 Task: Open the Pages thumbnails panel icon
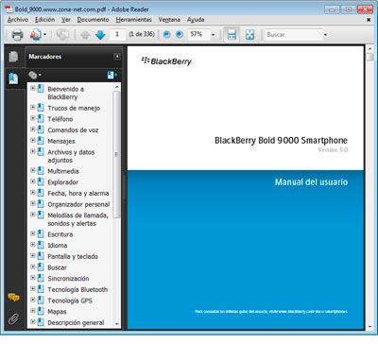click(13, 57)
